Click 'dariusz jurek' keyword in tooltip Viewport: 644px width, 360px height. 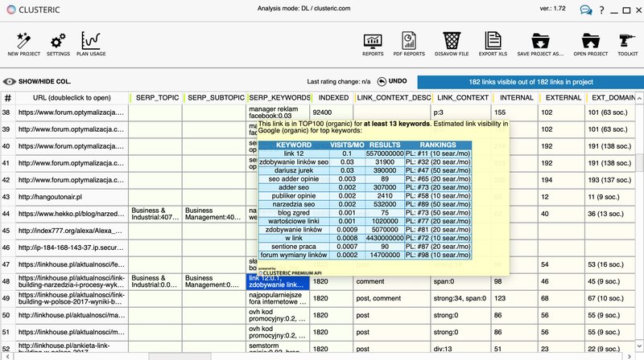pyautogui.click(x=294, y=170)
